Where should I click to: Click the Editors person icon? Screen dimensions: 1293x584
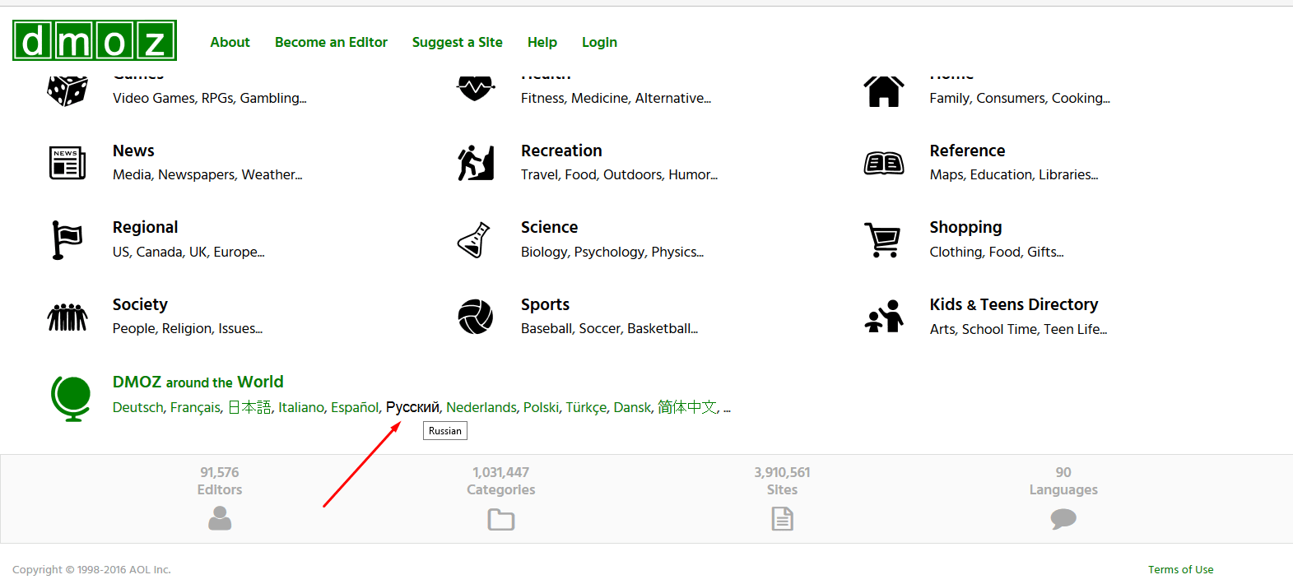pos(220,518)
